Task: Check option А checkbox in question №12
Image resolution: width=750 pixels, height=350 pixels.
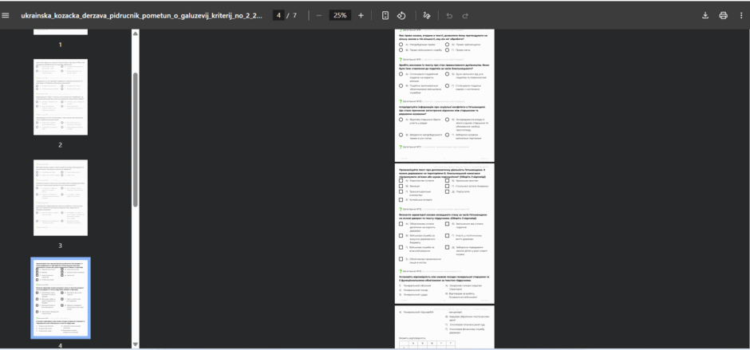Action: (401, 224)
